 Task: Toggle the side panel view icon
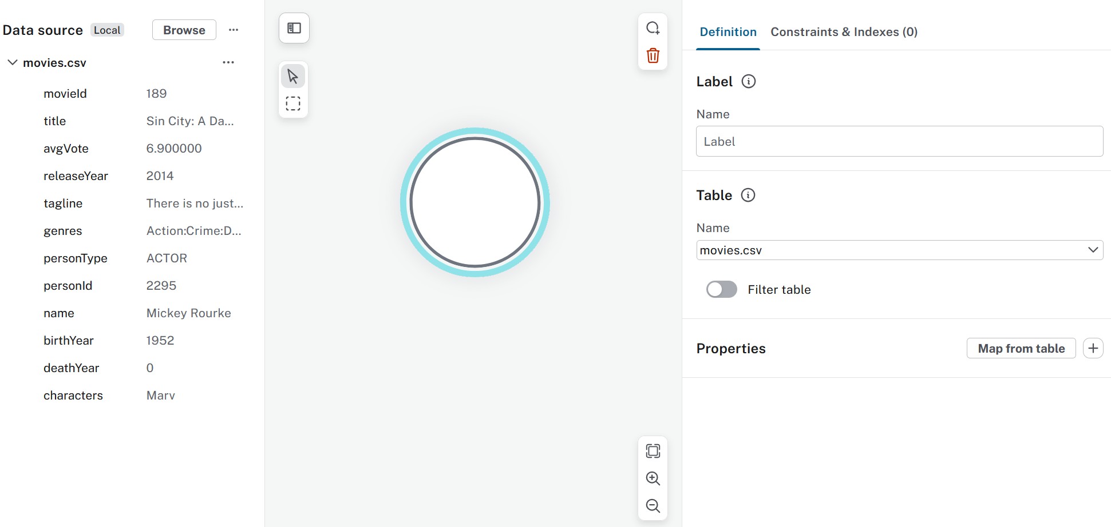(x=294, y=27)
